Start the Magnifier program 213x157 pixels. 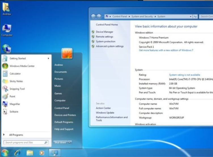(15, 104)
